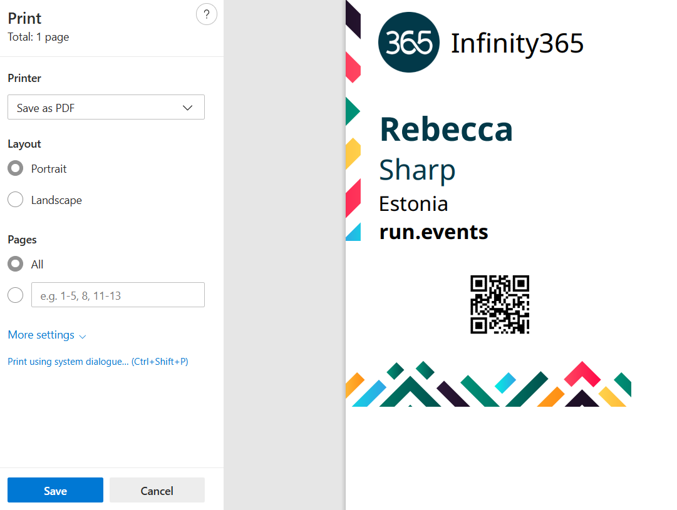Open the Printer dropdown showing Save as PDF
Viewport: 677px width, 510px height.
click(x=106, y=108)
